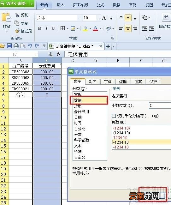Image resolution: width=171 pixels, height=205 pixels.
Task: Toggle bold formatting
Action: [x=39, y=28]
